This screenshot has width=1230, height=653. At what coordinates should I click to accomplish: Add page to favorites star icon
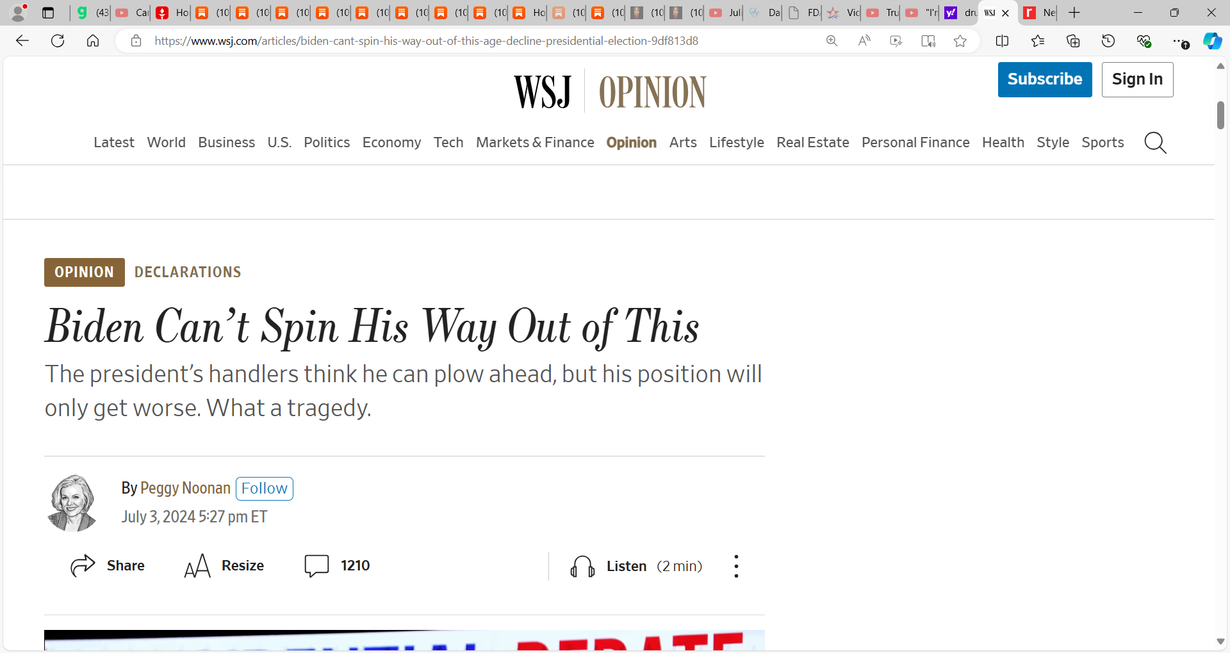tap(960, 41)
